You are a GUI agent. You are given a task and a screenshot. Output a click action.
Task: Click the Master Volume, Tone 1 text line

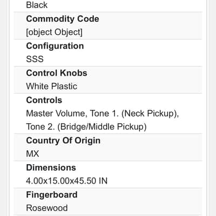pos(103,113)
